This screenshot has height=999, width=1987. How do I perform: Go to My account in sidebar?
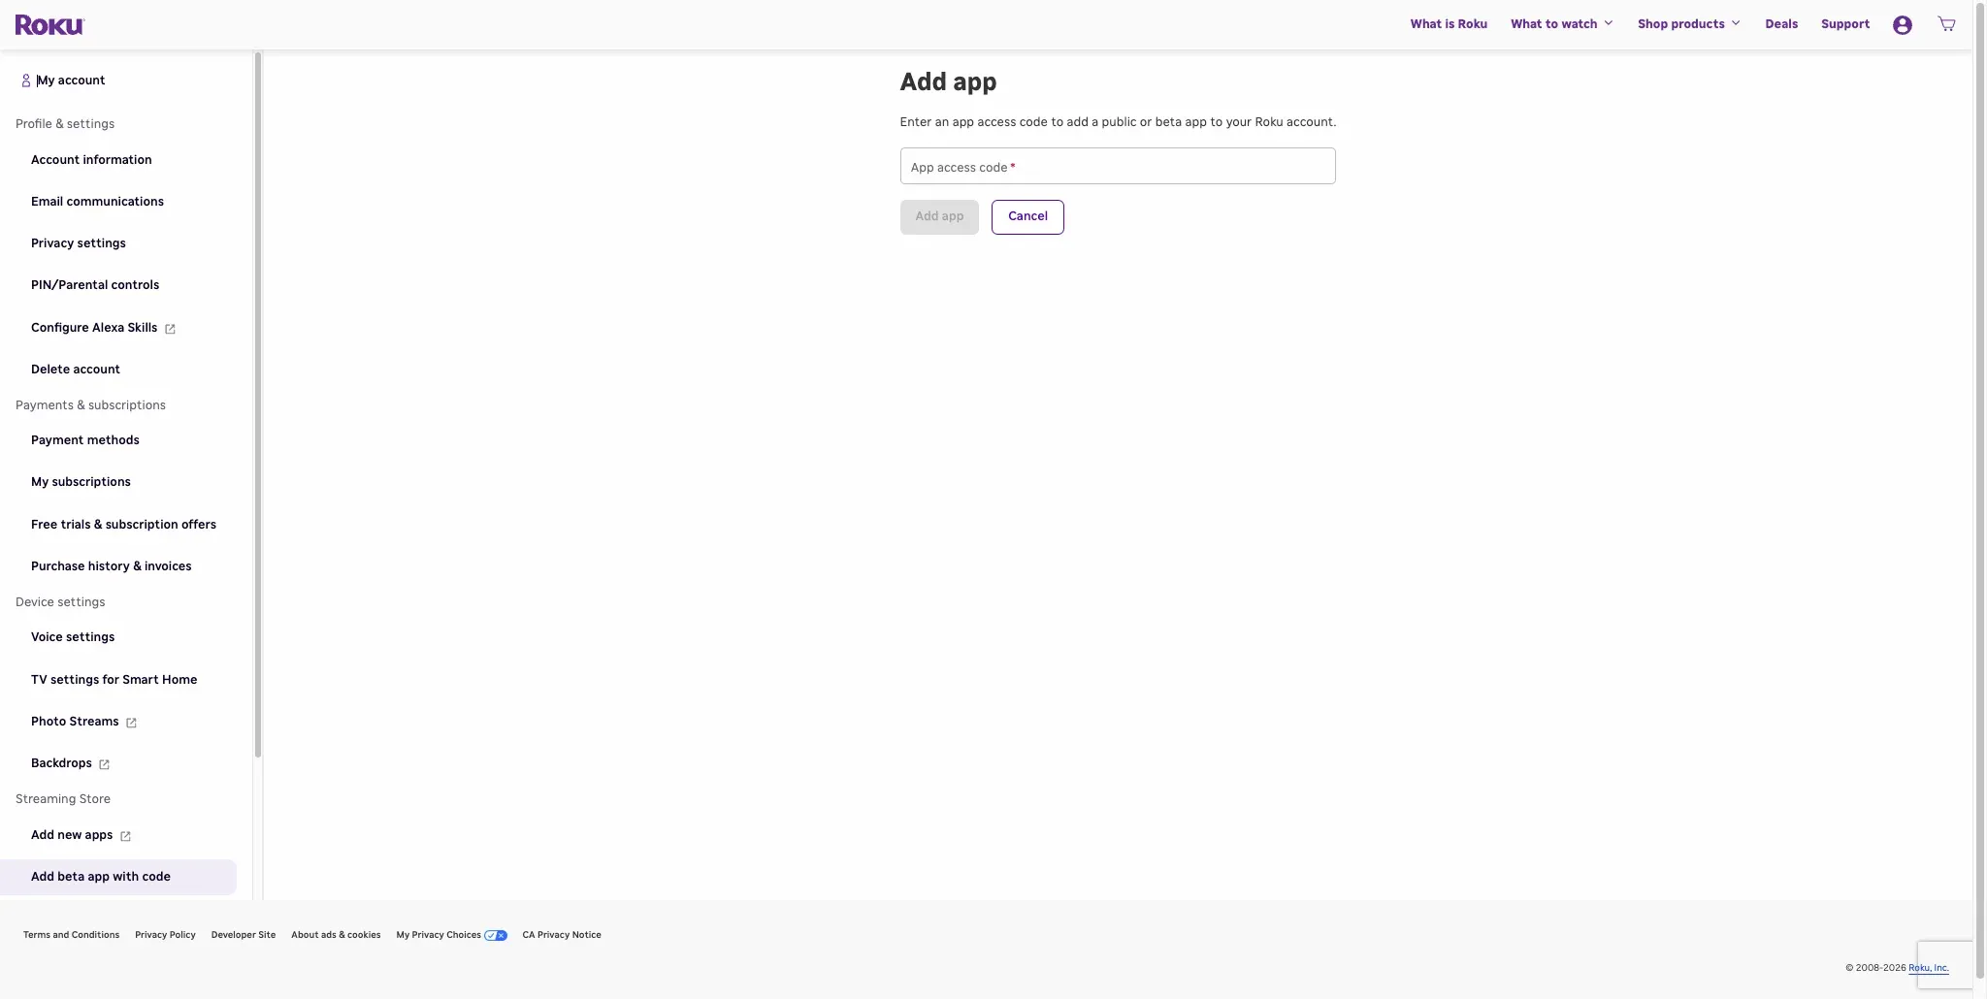coord(71,81)
